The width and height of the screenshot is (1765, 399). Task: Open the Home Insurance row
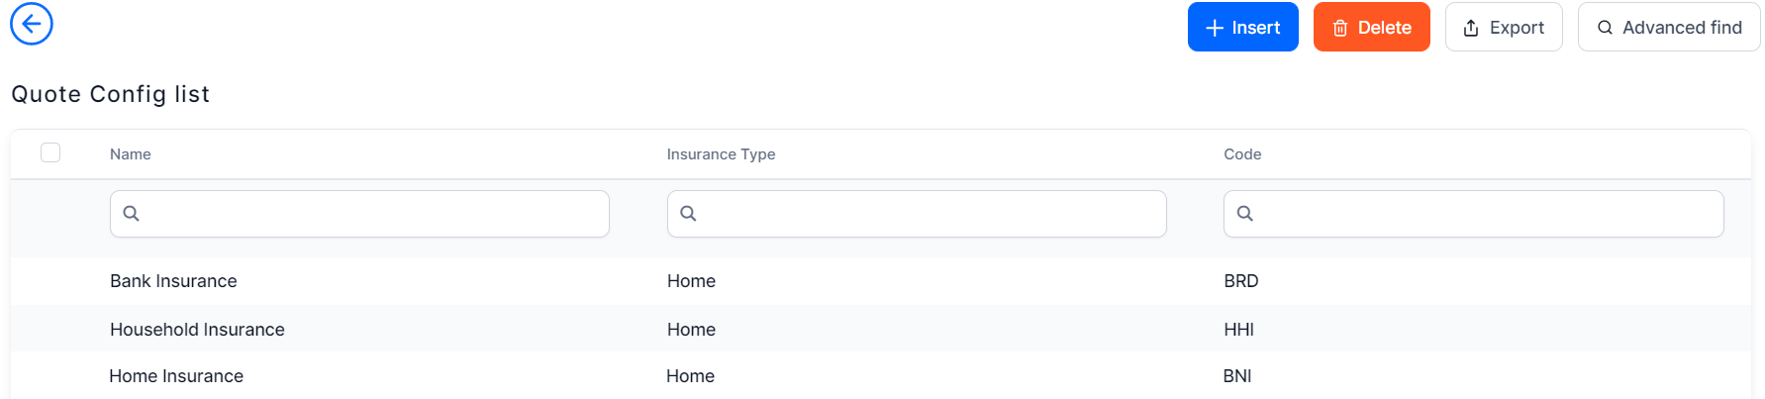click(x=176, y=376)
